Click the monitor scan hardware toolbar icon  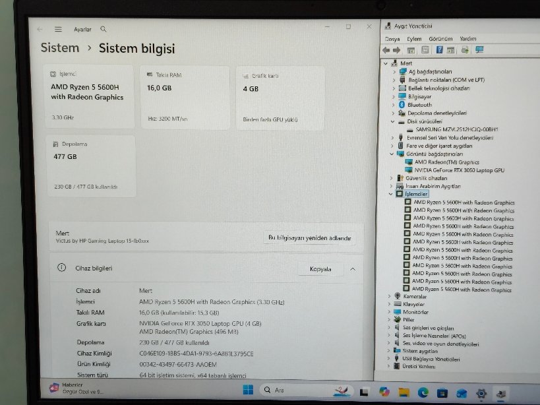(479, 50)
